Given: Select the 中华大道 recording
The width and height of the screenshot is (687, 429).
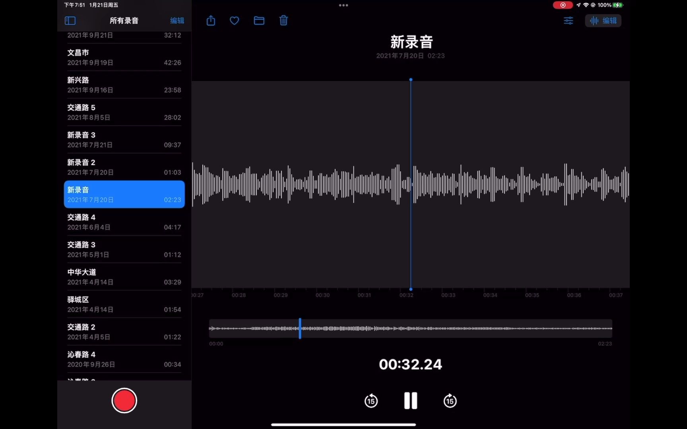Looking at the screenshot, I should coord(124,277).
